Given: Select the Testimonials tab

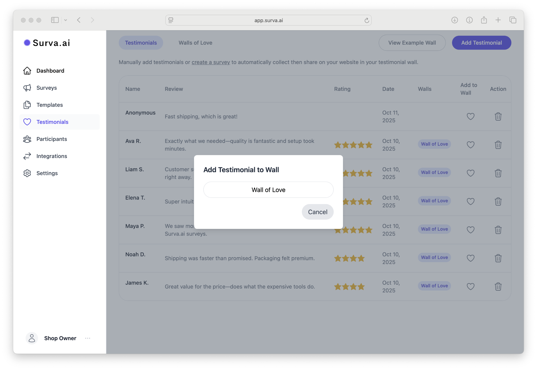Looking at the screenshot, I should point(141,43).
